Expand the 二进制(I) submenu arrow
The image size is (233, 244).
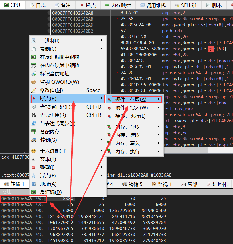[x=101, y=40]
